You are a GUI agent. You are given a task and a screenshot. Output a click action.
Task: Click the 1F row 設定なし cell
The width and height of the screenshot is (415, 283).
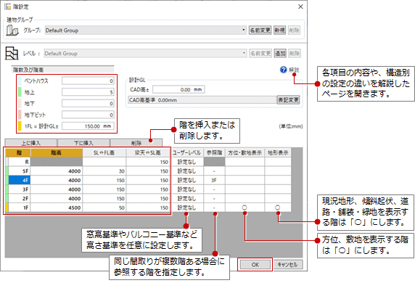click(x=187, y=208)
